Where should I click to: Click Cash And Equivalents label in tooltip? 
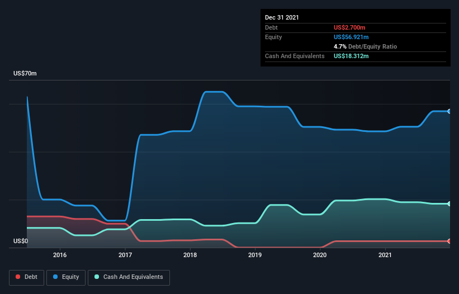click(295, 56)
